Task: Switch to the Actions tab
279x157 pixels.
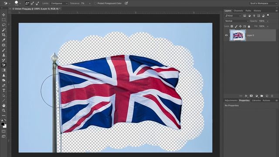Action: [x=266, y=100]
